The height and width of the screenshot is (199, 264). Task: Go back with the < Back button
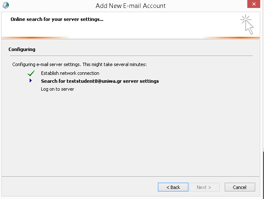[173, 187]
